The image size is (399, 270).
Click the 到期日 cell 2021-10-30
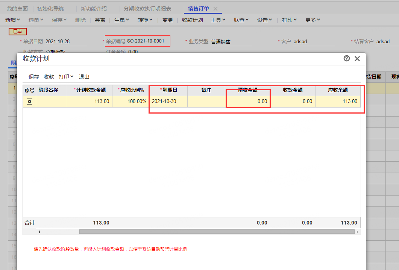coord(168,102)
